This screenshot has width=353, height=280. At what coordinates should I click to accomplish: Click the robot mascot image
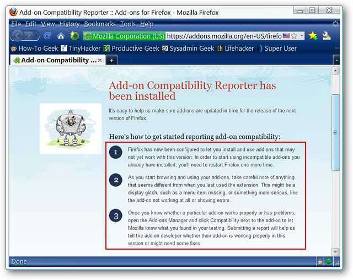point(71,128)
